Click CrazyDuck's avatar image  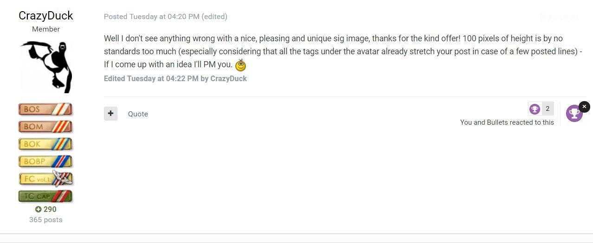coord(45,67)
